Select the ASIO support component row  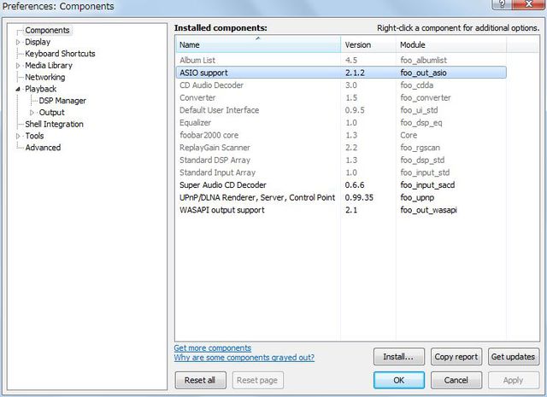click(341, 73)
